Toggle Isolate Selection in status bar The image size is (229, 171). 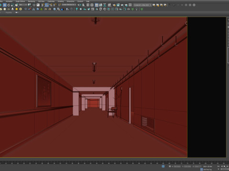tap(163, 166)
